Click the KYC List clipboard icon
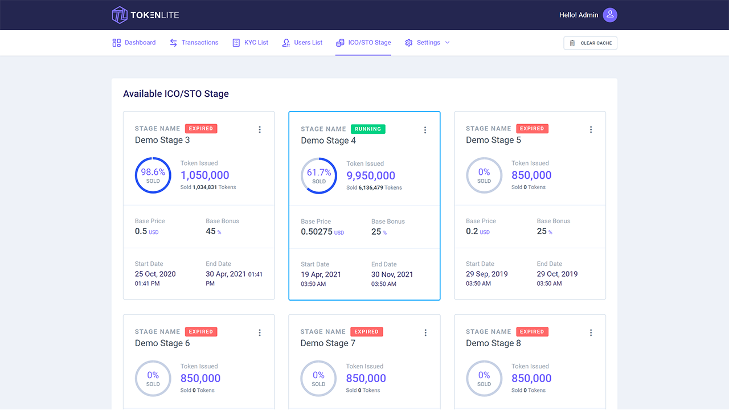Screen dimensions: 729x410 (x=235, y=42)
